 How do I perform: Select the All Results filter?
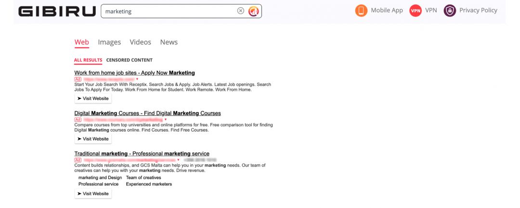(x=88, y=60)
